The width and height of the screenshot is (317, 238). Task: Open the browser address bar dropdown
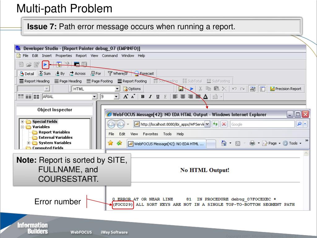207,124
